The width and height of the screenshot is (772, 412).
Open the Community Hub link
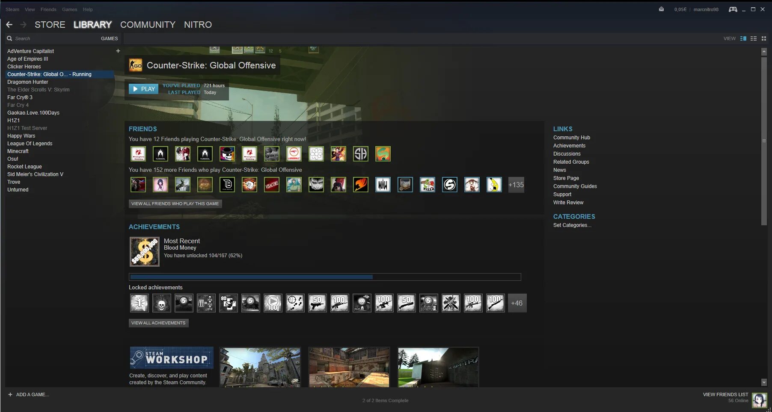click(x=572, y=138)
